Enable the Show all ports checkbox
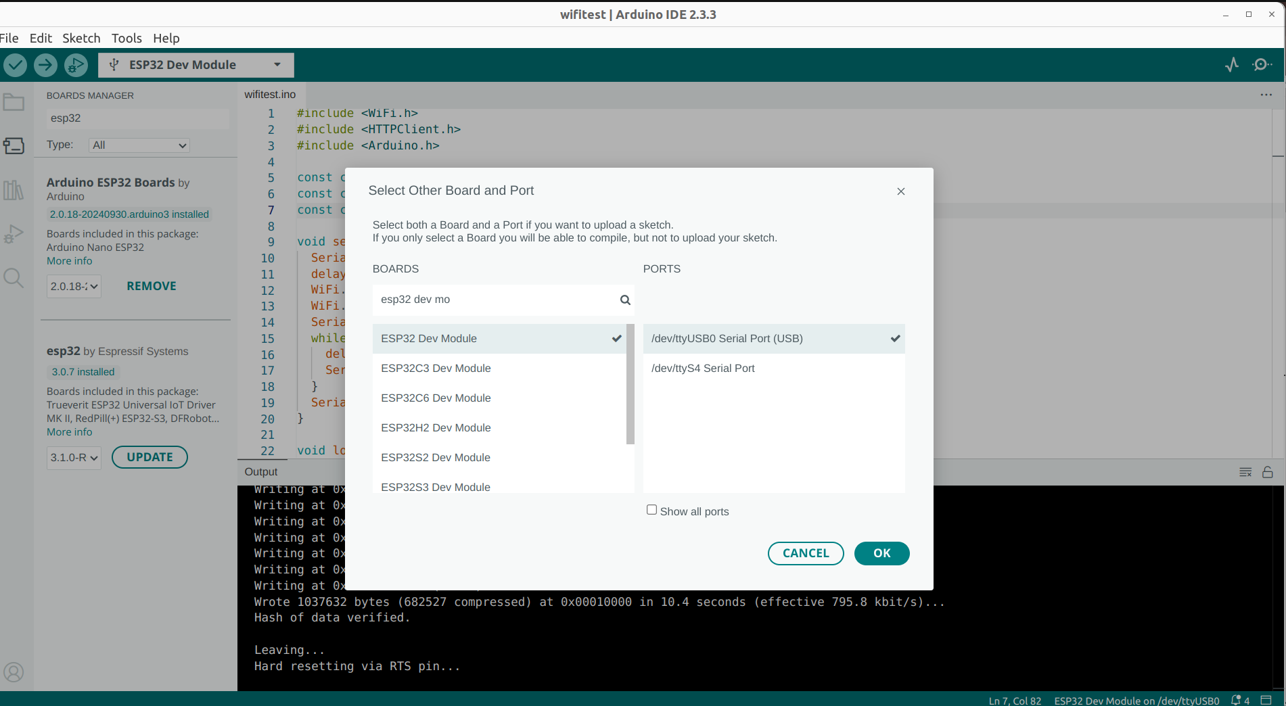This screenshot has height=706, width=1286. (x=651, y=510)
